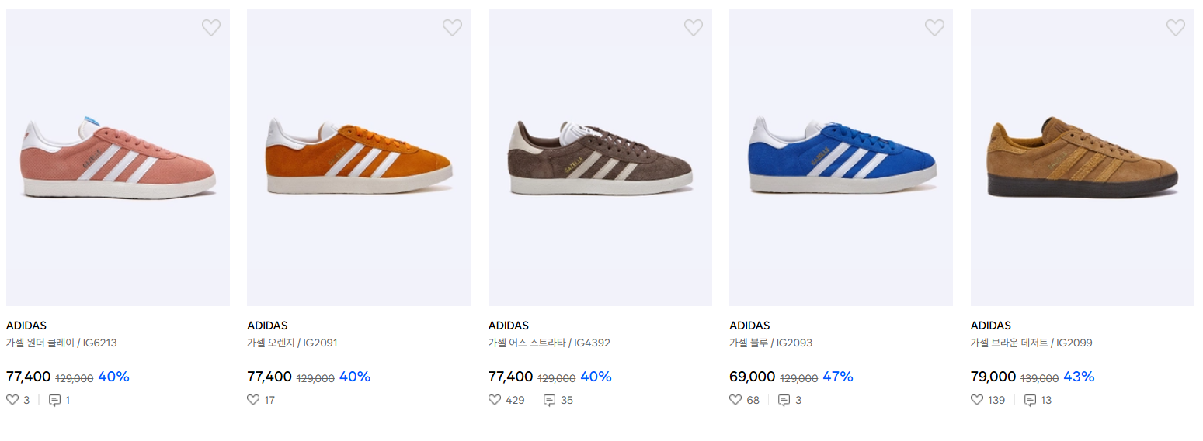Toggle wishlist heart on orange Gazelle card
Image resolution: width=1203 pixels, height=441 pixels.
[x=452, y=28]
